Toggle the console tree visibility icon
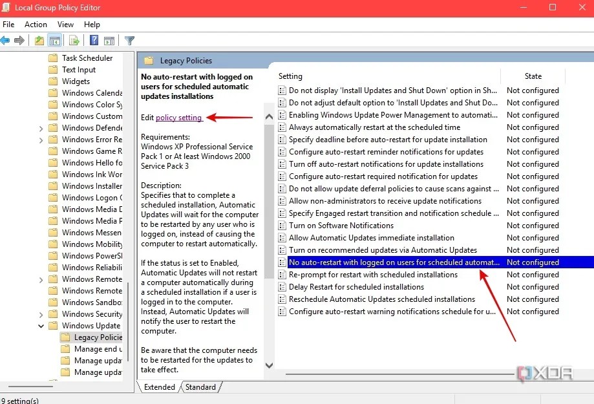The width and height of the screenshot is (594, 404). (x=56, y=39)
